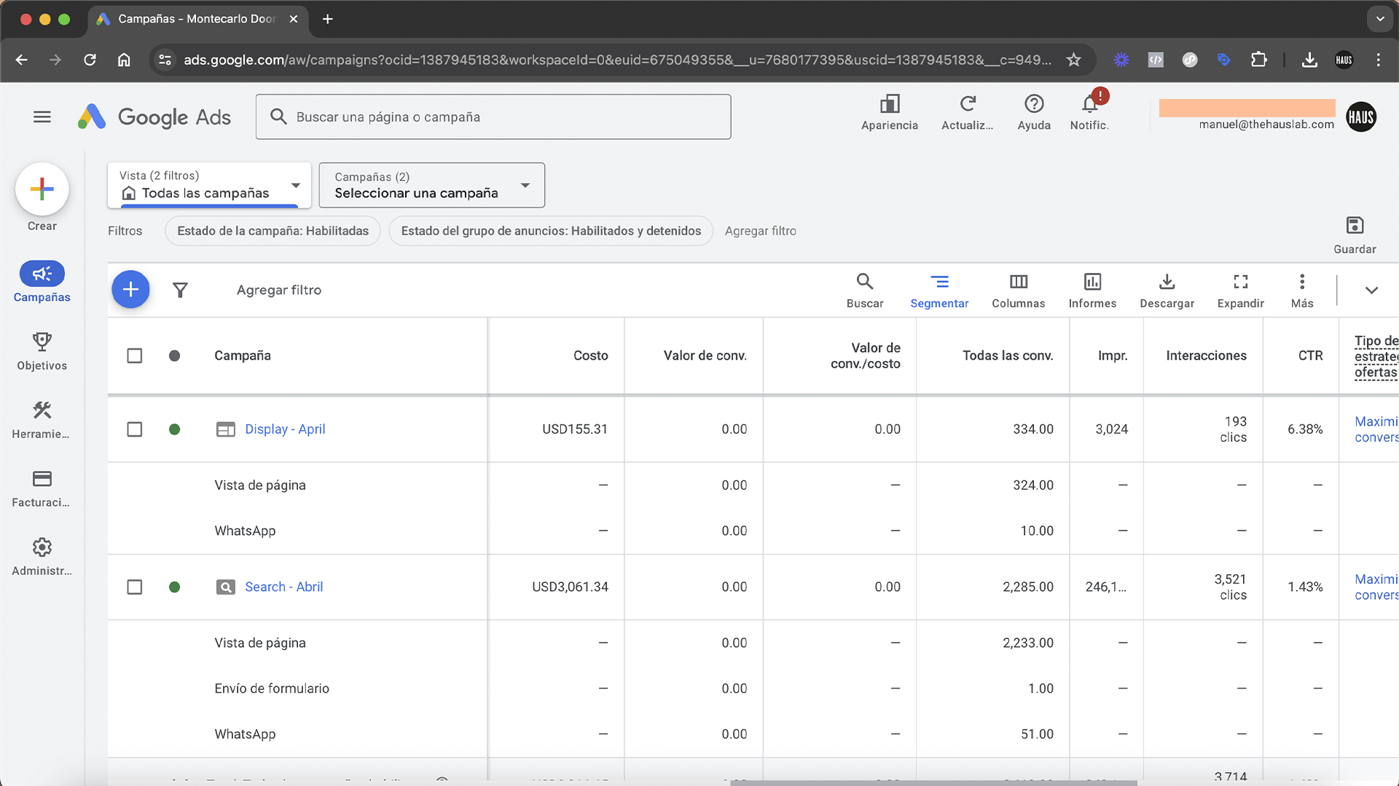Image resolution: width=1399 pixels, height=786 pixels.
Task: Click the campaign search input field
Action: (x=493, y=117)
